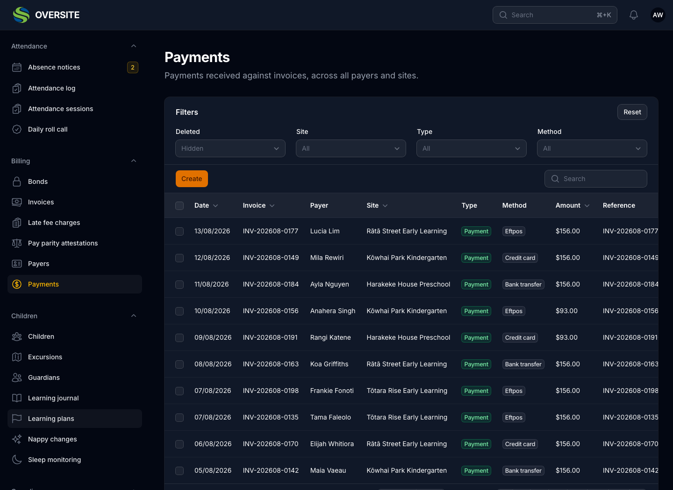This screenshot has height=490, width=673.
Task: Check the box for Koa Griffiths' row
Action: click(179, 364)
